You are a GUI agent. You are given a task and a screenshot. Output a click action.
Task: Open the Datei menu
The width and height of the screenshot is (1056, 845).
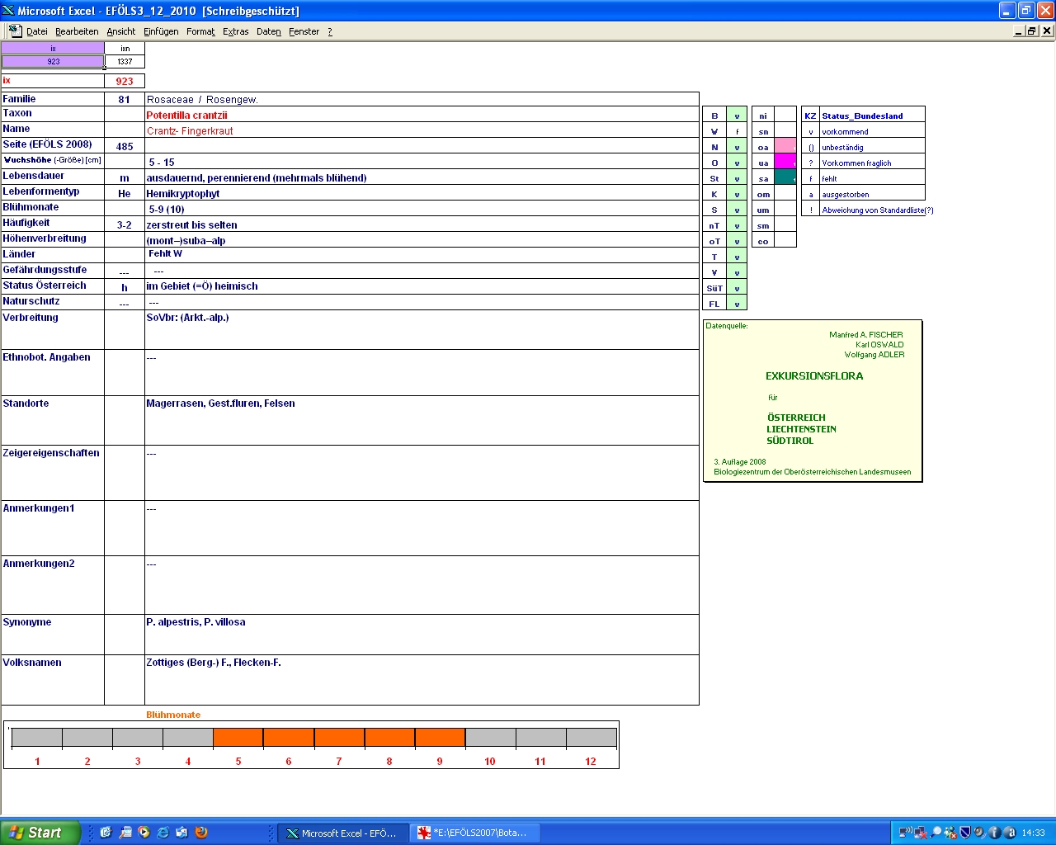pos(37,31)
